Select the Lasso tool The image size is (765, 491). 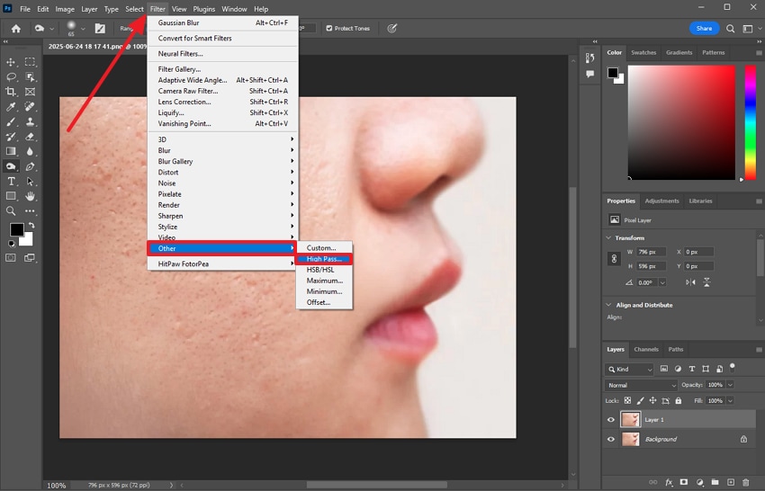pyautogui.click(x=11, y=77)
